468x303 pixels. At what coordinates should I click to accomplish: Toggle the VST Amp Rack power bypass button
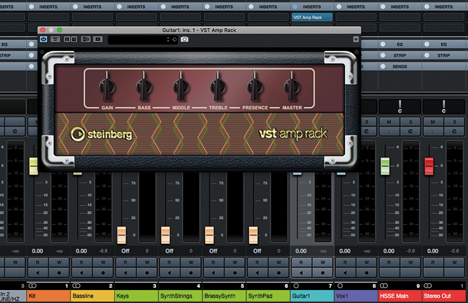pyautogui.click(x=43, y=39)
